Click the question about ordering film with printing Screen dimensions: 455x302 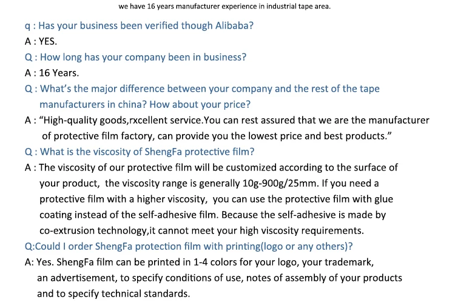(189, 246)
